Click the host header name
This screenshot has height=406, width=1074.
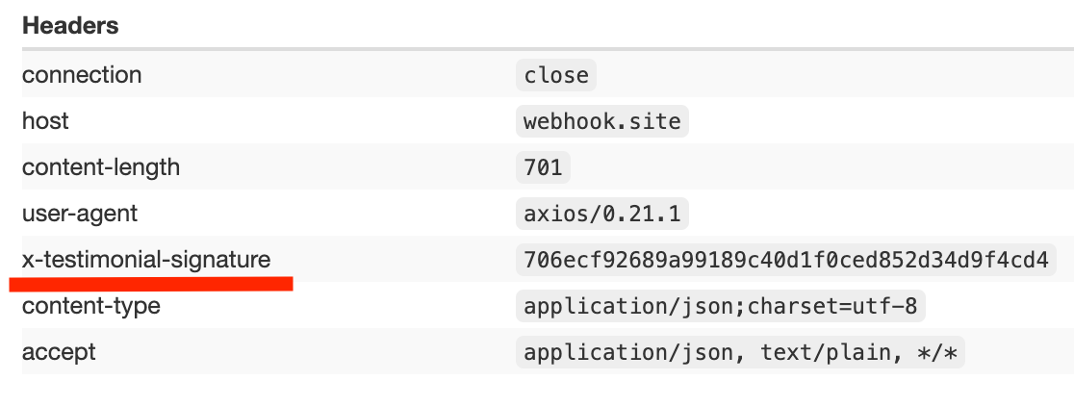click(45, 121)
